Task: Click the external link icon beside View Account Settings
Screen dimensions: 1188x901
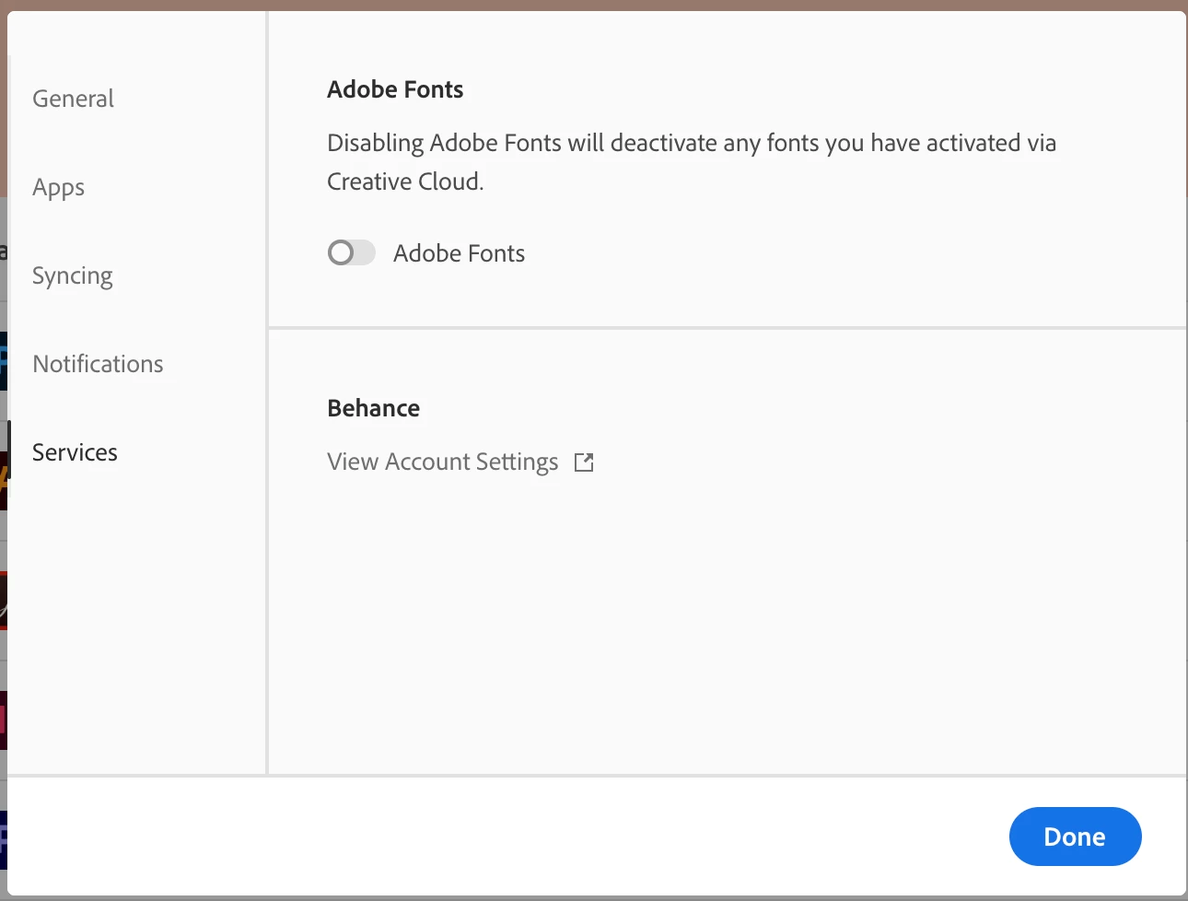Action: [x=584, y=462]
